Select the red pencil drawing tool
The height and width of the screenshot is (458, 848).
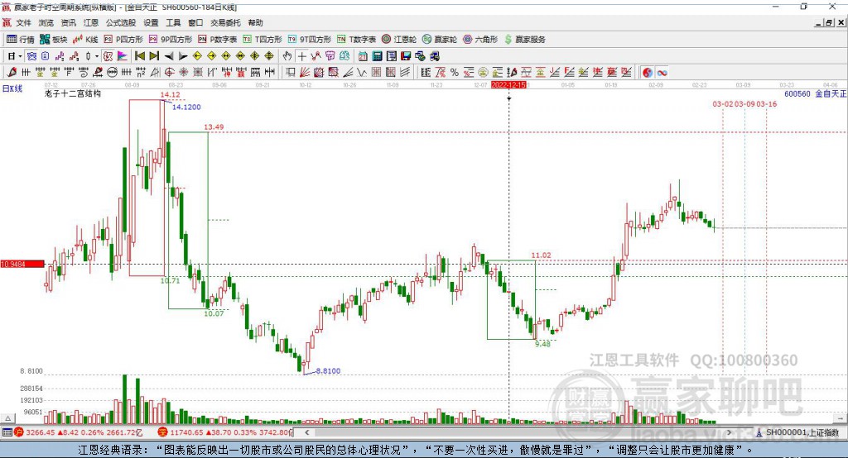click(x=12, y=73)
